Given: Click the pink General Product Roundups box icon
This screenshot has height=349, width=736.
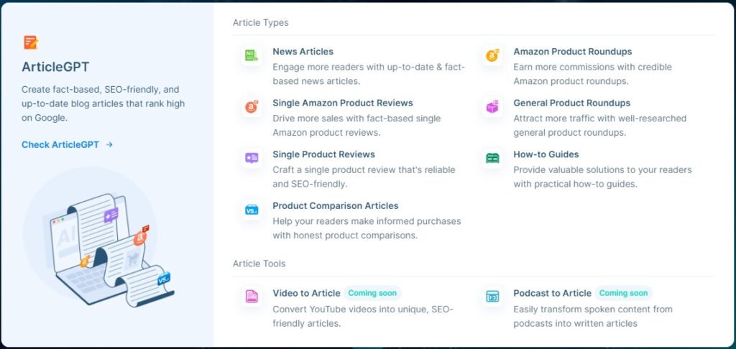Looking at the screenshot, I should point(492,107).
